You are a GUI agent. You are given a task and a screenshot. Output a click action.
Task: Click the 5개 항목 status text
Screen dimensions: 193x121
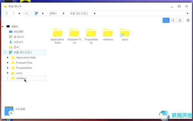(x=20, y=109)
